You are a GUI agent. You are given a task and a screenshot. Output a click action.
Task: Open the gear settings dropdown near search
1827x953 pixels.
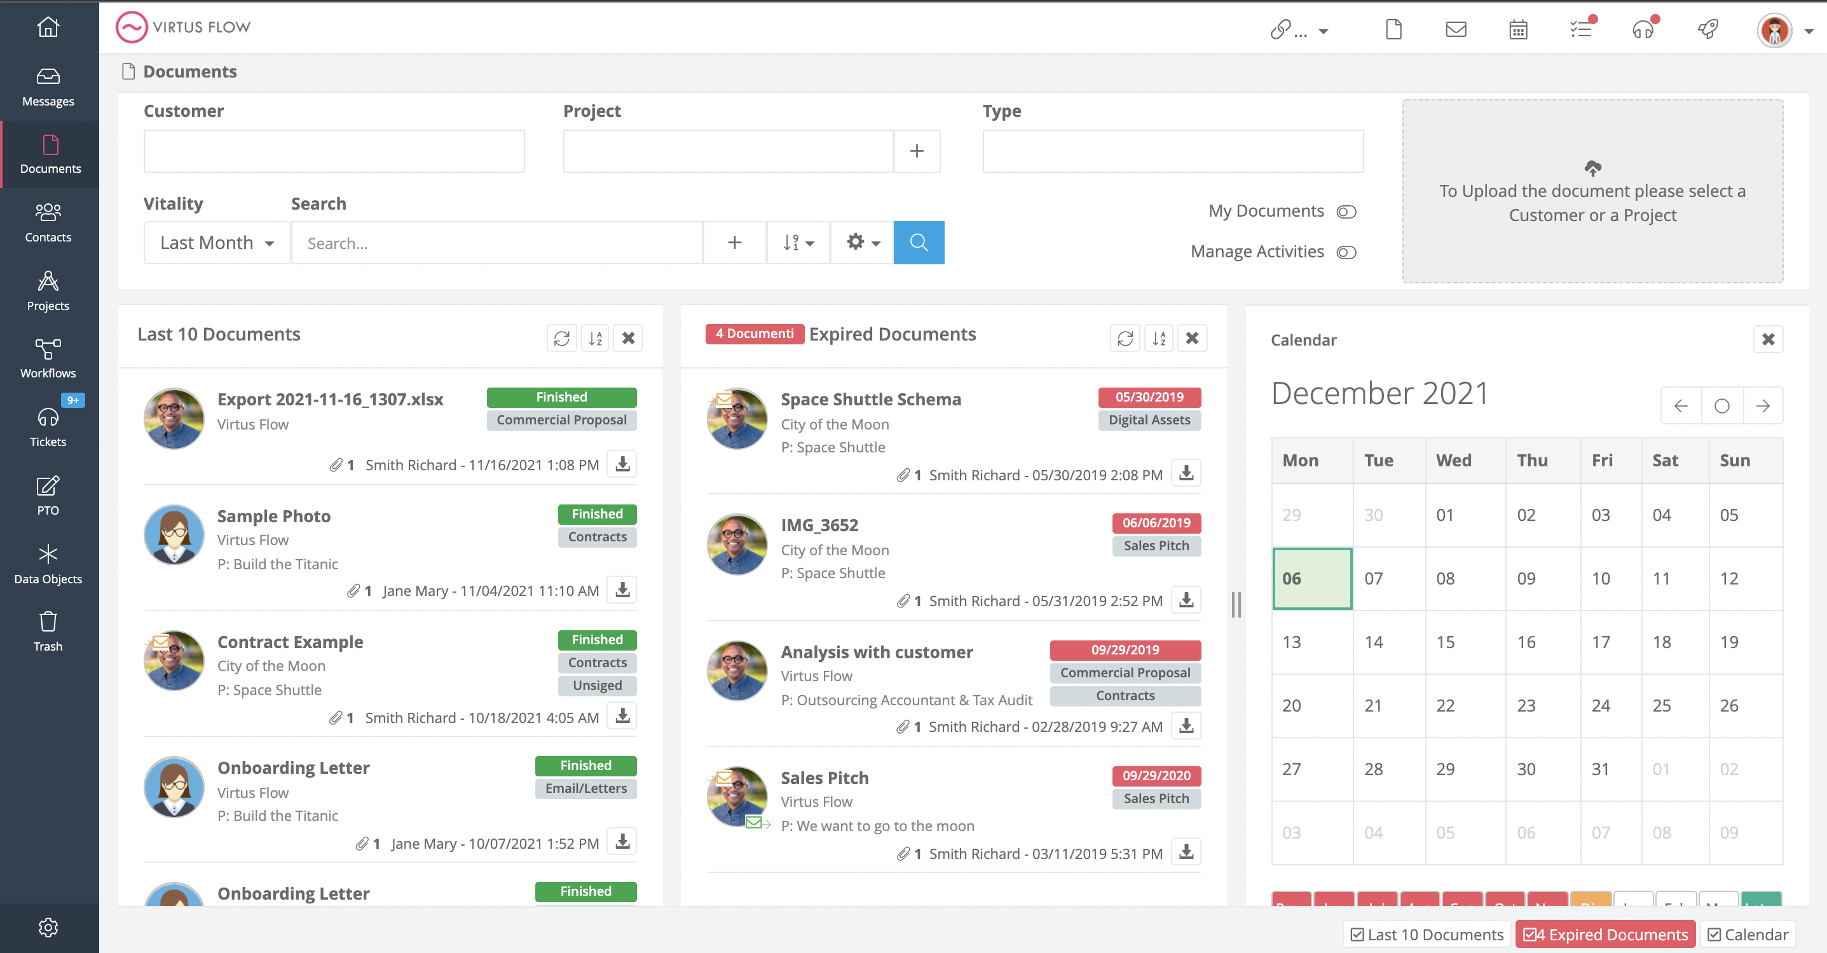862,243
